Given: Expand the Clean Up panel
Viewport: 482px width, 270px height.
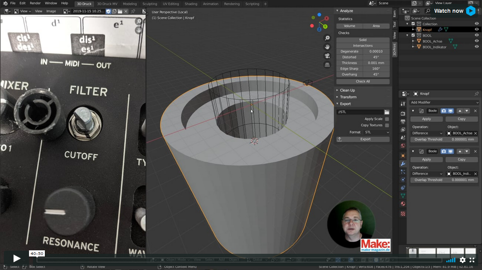Looking at the screenshot, I should coord(347,90).
